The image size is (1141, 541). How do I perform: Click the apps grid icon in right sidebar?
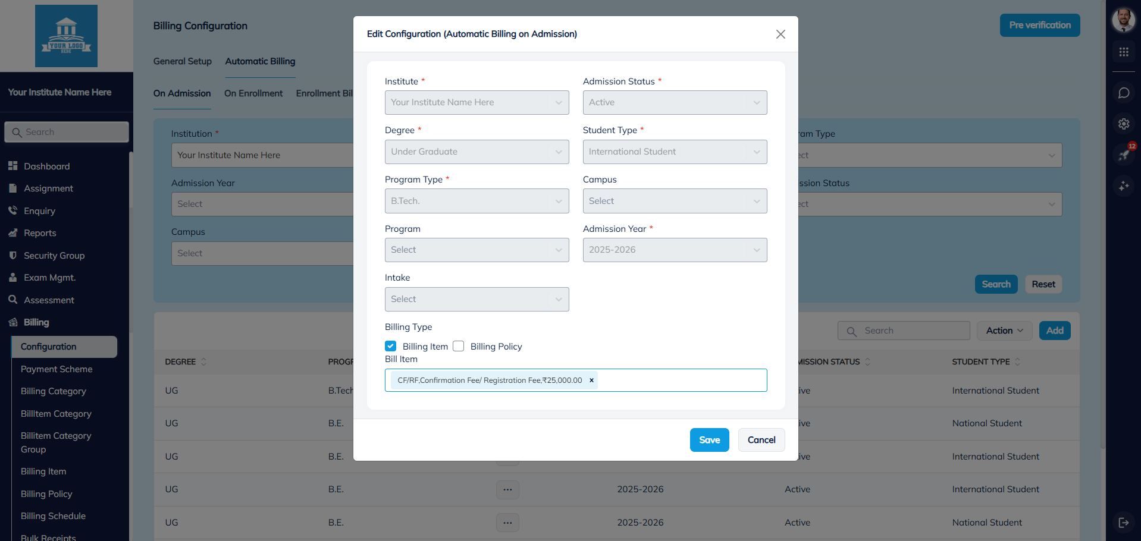[1123, 52]
